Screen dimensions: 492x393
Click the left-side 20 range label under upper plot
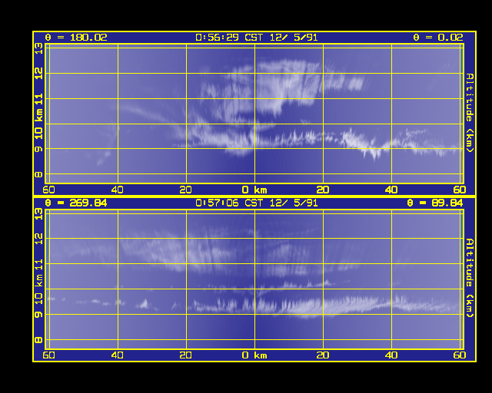186,190
